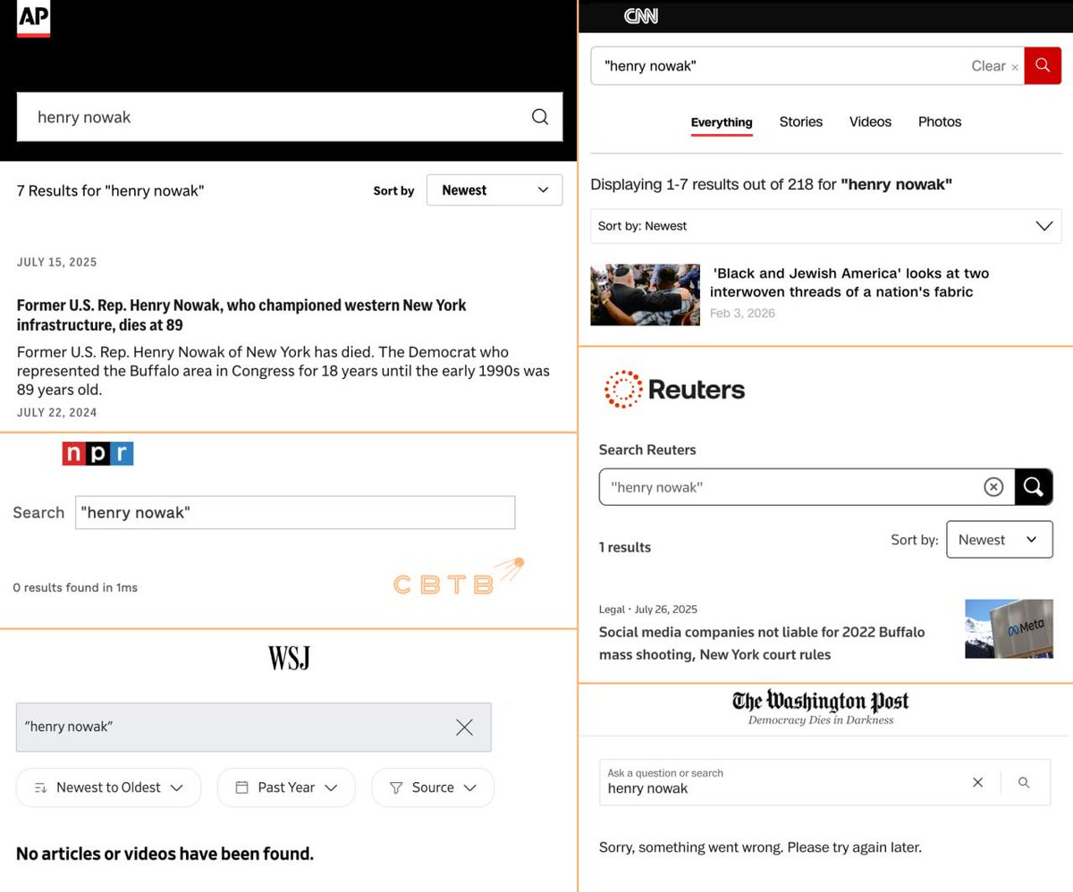Screen dimensions: 1073x892
Task: Select the CNN Photos tab
Action: pyautogui.click(x=940, y=122)
